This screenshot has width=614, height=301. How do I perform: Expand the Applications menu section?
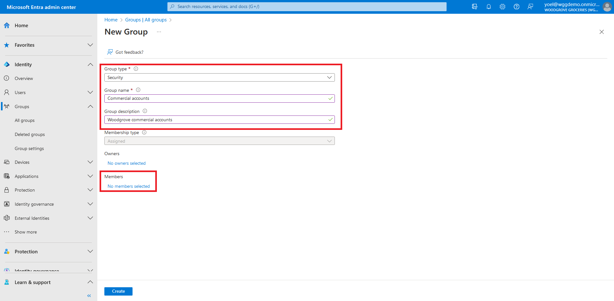(x=90, y=176)
